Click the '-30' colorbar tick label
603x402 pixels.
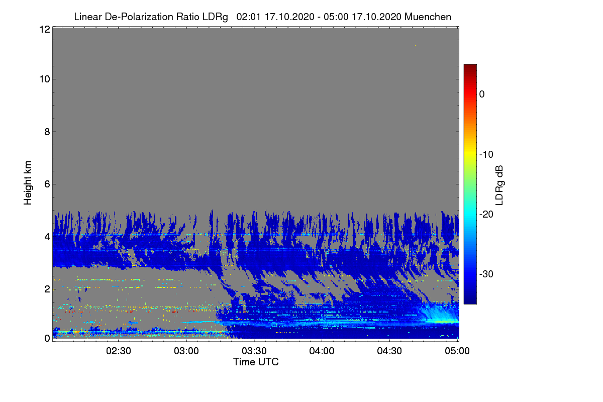[486, 274]
